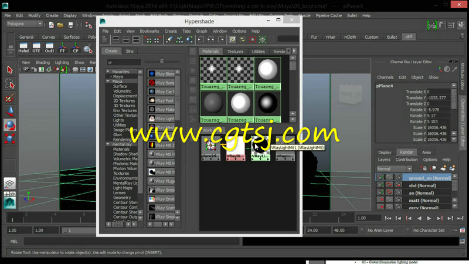Viewport: 469px width, 264px height.
Task: Click the New Scene icon
Action: coord(51,25)
